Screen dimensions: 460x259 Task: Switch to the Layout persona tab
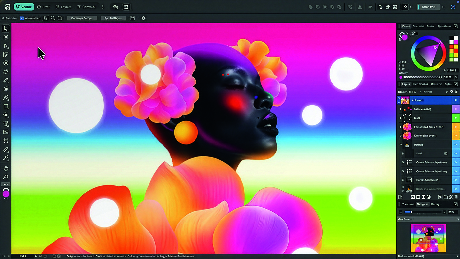click(x=63, y=7)
